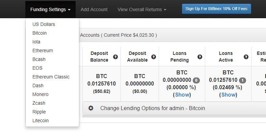The image size is (266, 136).
Task: Click the Loans Active help question icon
Action: pyautogui.click(x=246, y=57)
